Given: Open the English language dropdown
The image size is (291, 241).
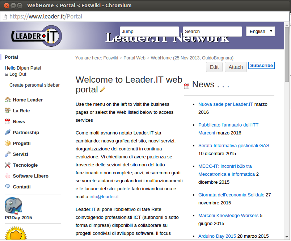Looking at the screenshot, I should pos(260,32).
